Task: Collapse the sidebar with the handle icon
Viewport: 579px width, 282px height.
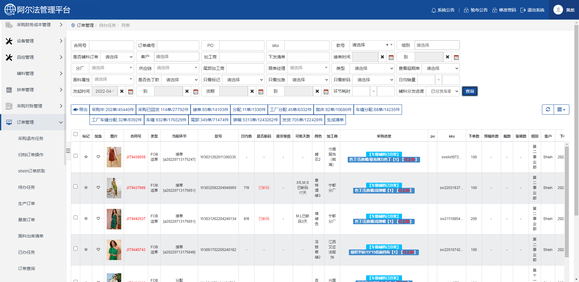Action: click(68, 150)
